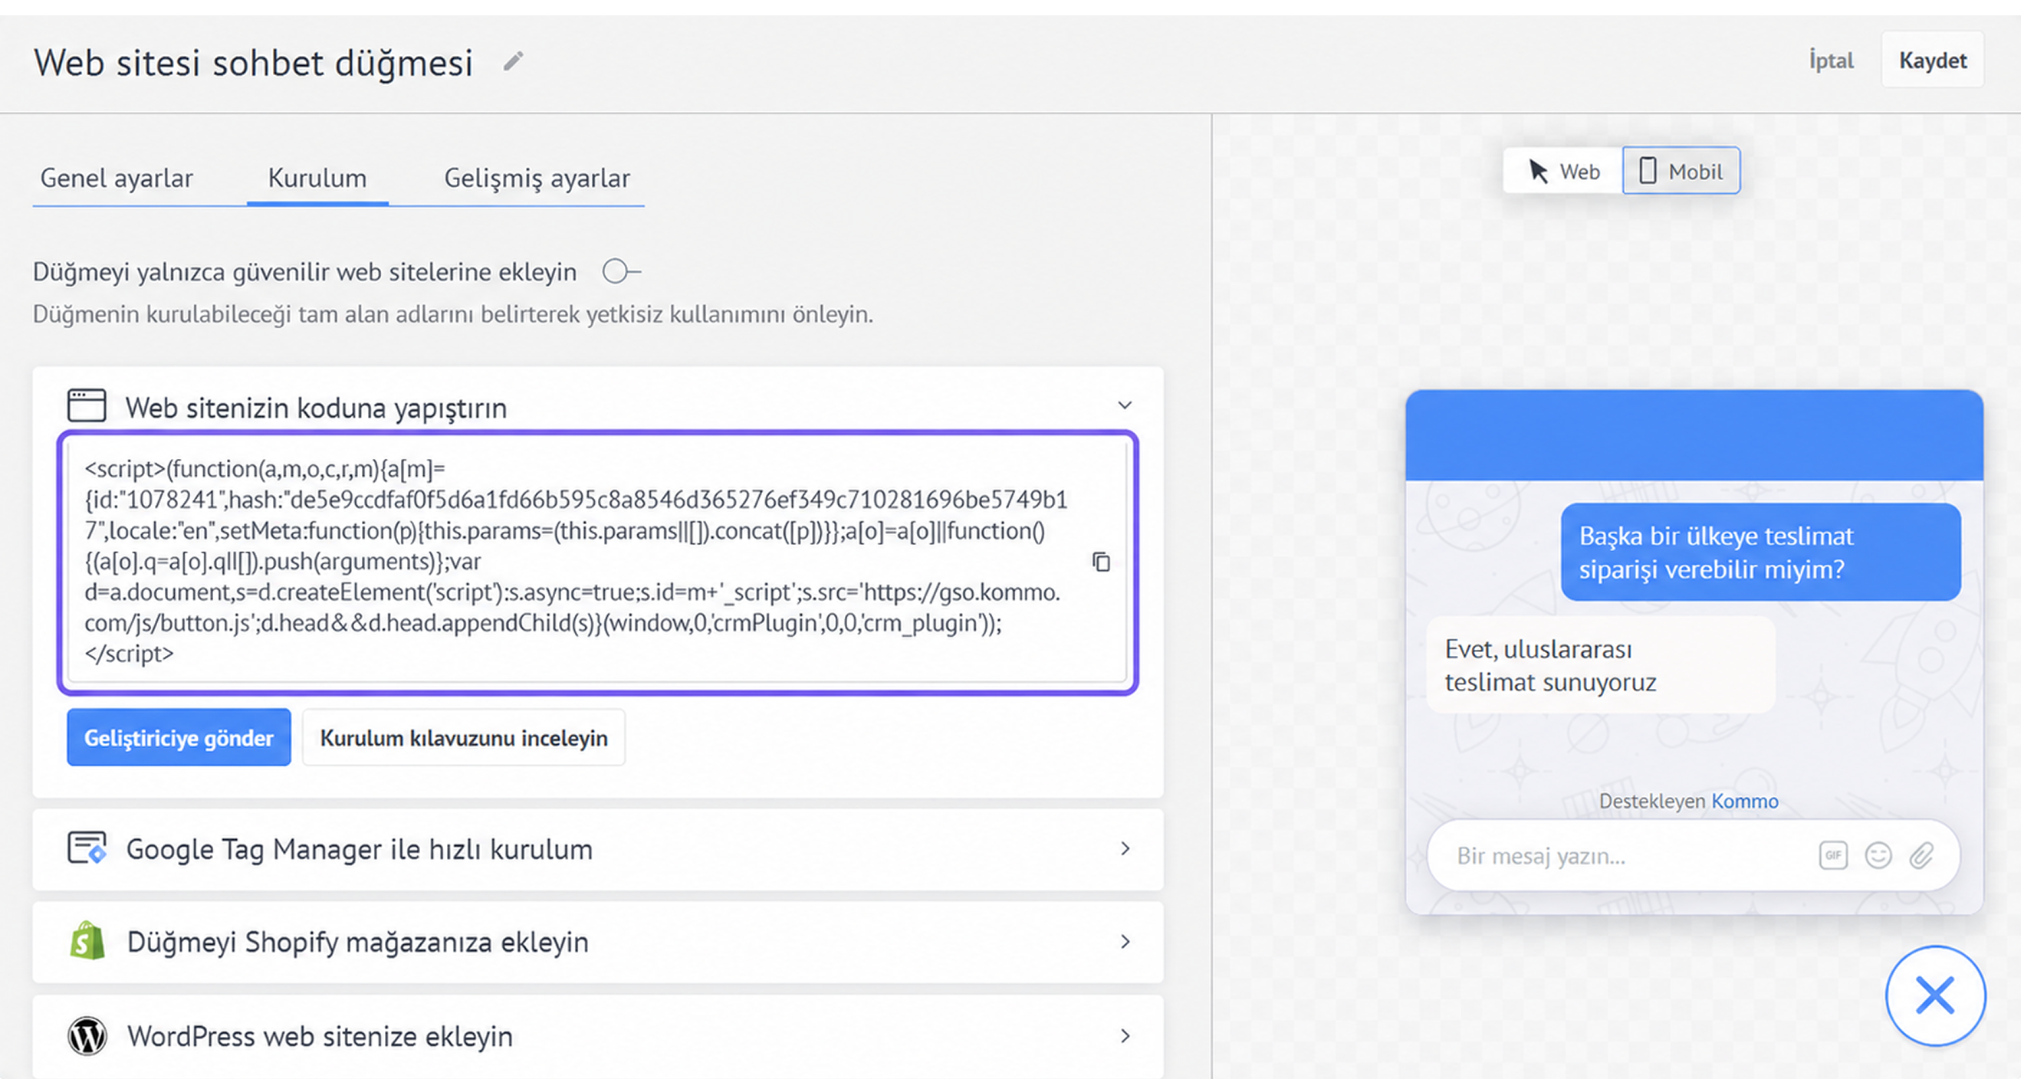Screen dimensions: 2024x1079
Task: Click the Google Tag Manager icon
Action: pyautogui.click(x=87, y=848)
